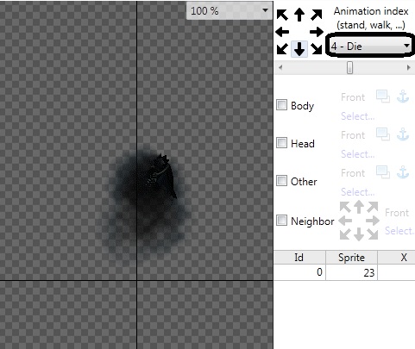Select Neighbor down-right direction arrow
Screen dimensions: 415x349
pyautogui.click(x=373, y=234)
